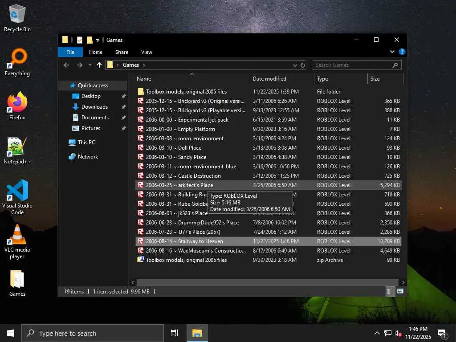
Task: Click root chevron before Games in address bar
Action: (x=118, y=65)
